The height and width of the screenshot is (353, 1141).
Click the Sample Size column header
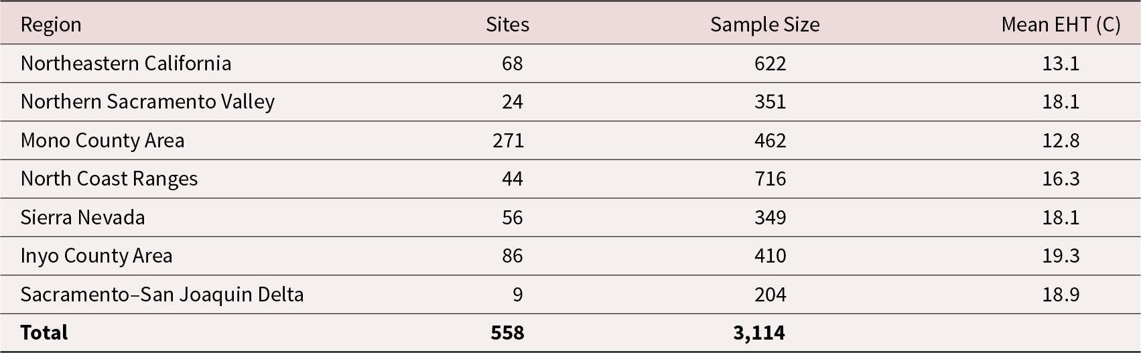[x=764, y=25]
